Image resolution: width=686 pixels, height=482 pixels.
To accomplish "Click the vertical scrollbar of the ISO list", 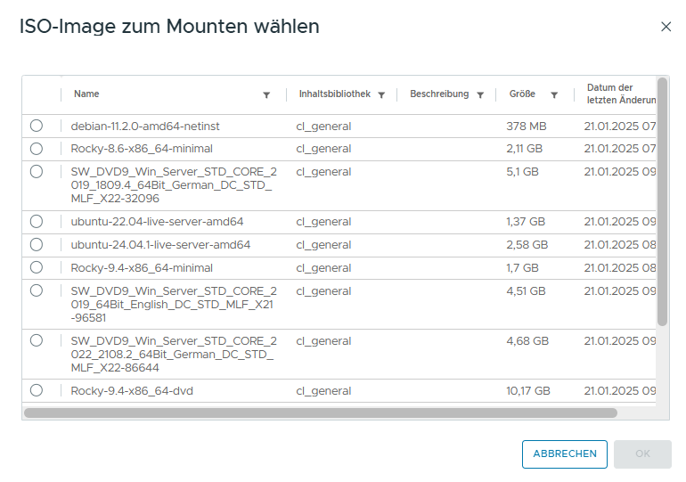I will 662,201.
